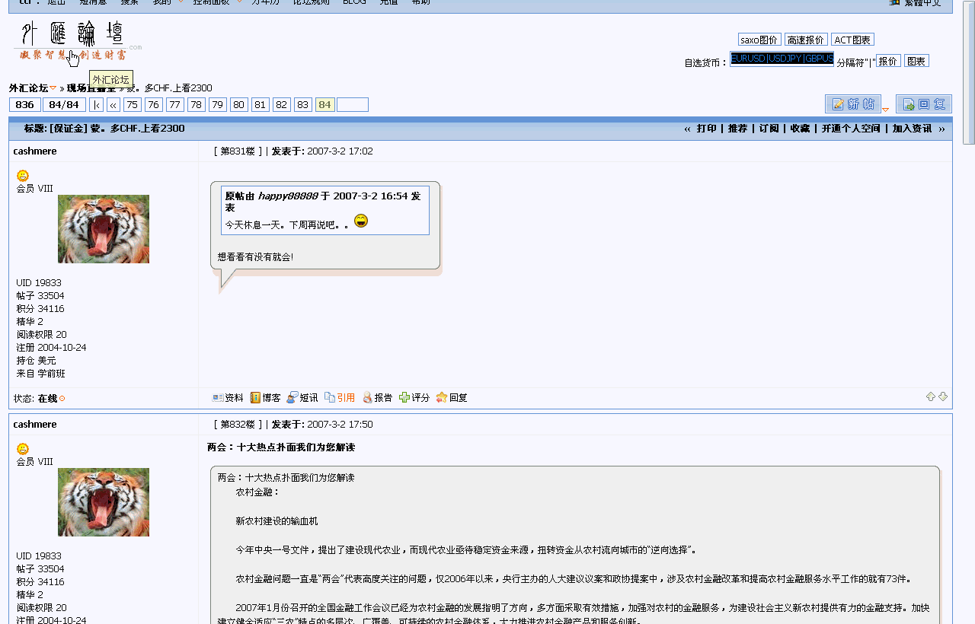Subscribe via the 订阅 link
975x624 pixels.
click(x=769, y=128)
